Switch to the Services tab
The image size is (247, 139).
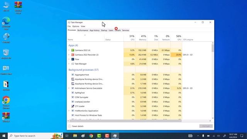tap(125, 30)
